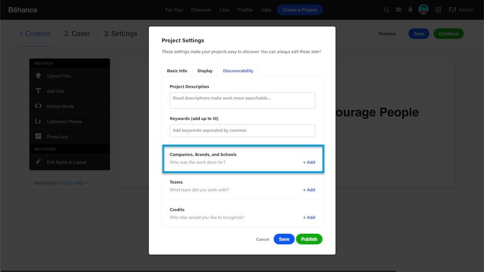484x272 pixels.
Task: Open the messages envelope icon
Action: [x=398, y=10]
